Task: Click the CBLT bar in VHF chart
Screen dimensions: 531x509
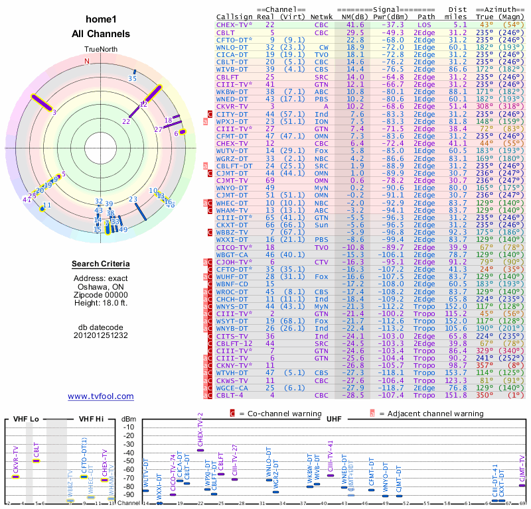Action: point(37,461)
